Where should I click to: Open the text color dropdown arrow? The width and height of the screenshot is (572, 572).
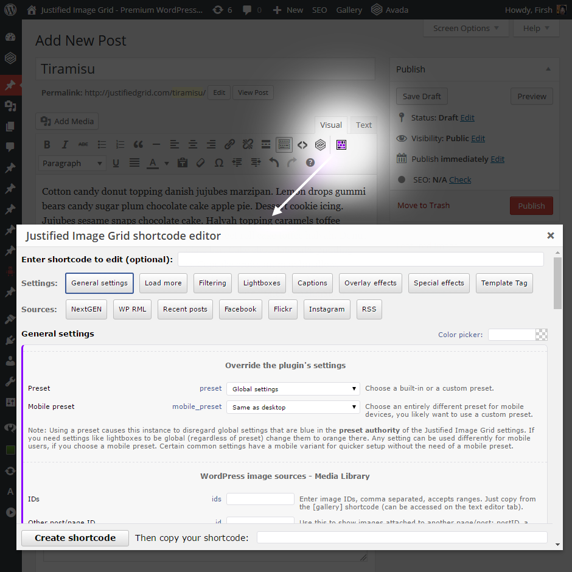[x=166, y=164]
